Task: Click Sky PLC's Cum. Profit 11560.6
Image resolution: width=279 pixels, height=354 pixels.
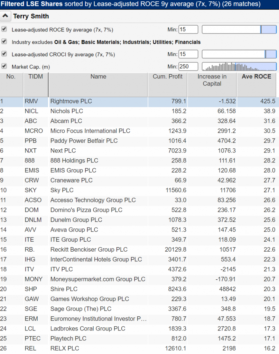Action: [176, 190]
